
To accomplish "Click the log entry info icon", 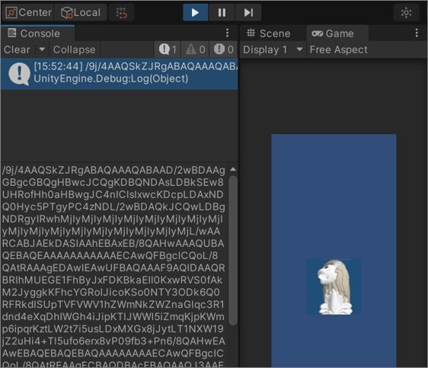I will click(19, 74).
